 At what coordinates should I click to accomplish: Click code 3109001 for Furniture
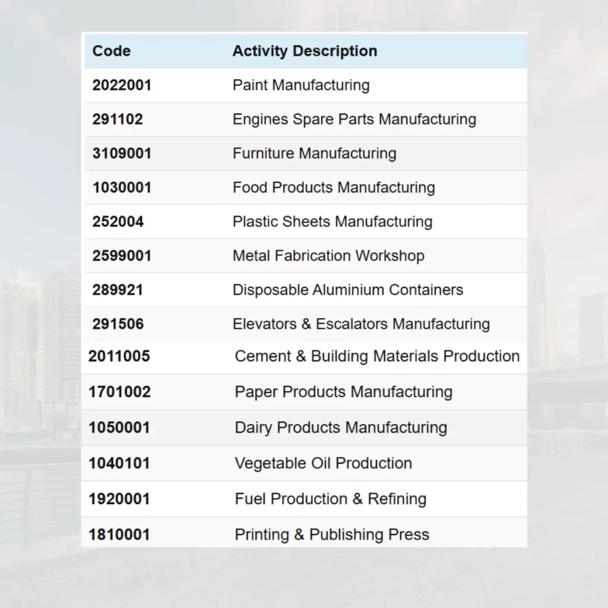(x=122, y=154)
